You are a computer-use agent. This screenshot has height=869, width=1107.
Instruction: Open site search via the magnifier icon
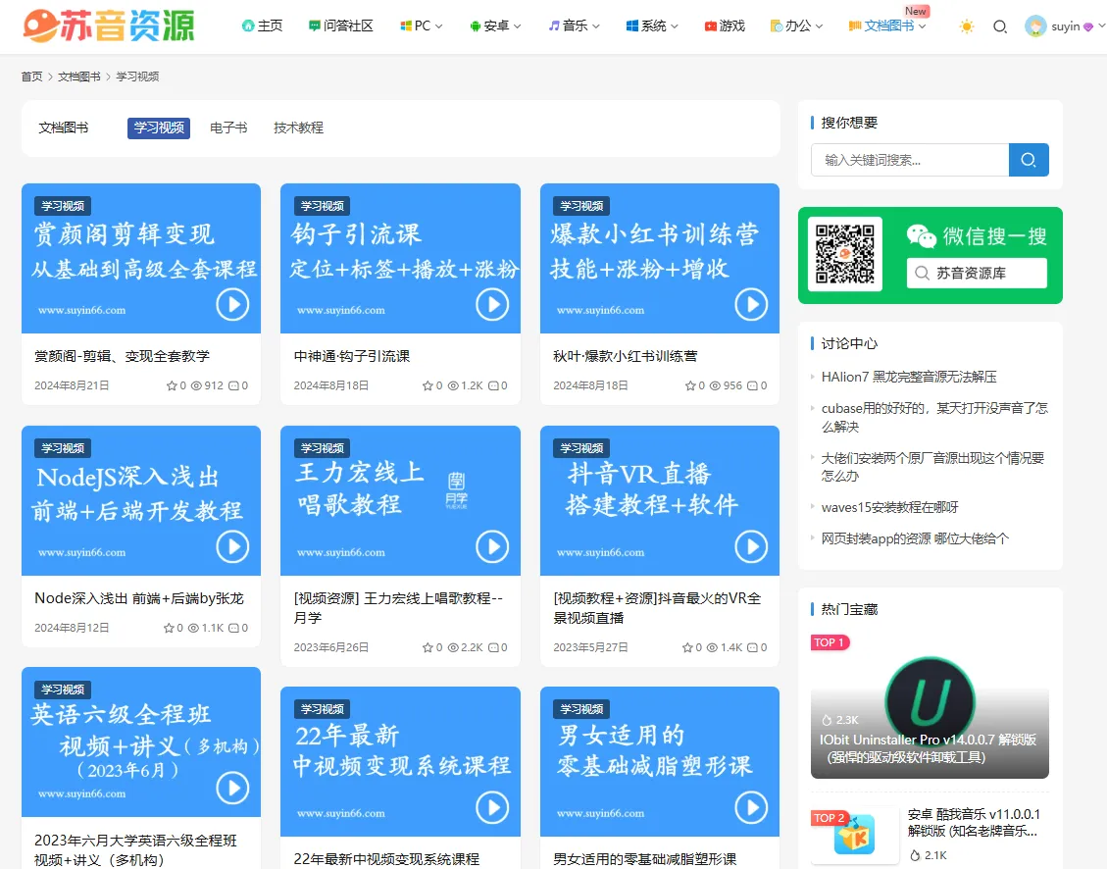tap(1000, 26)
